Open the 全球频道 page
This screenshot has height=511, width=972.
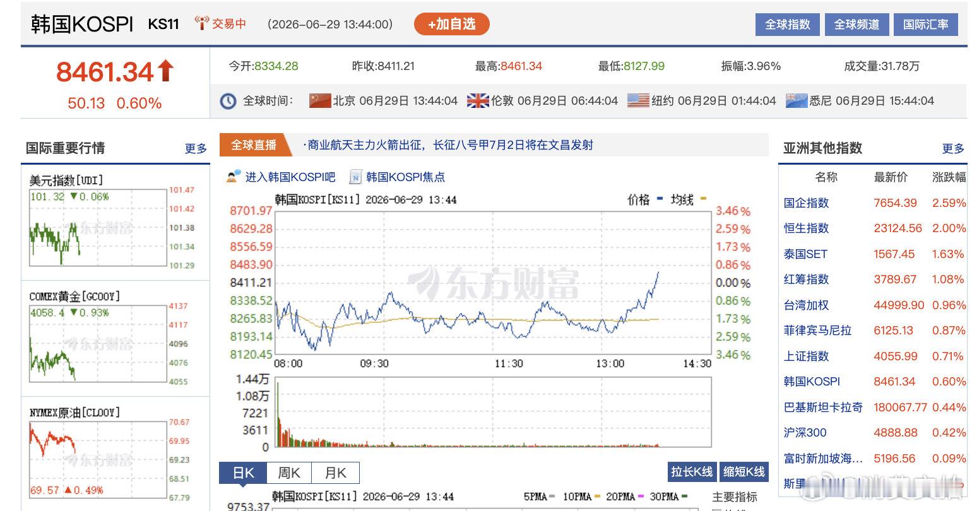[856, 25]
